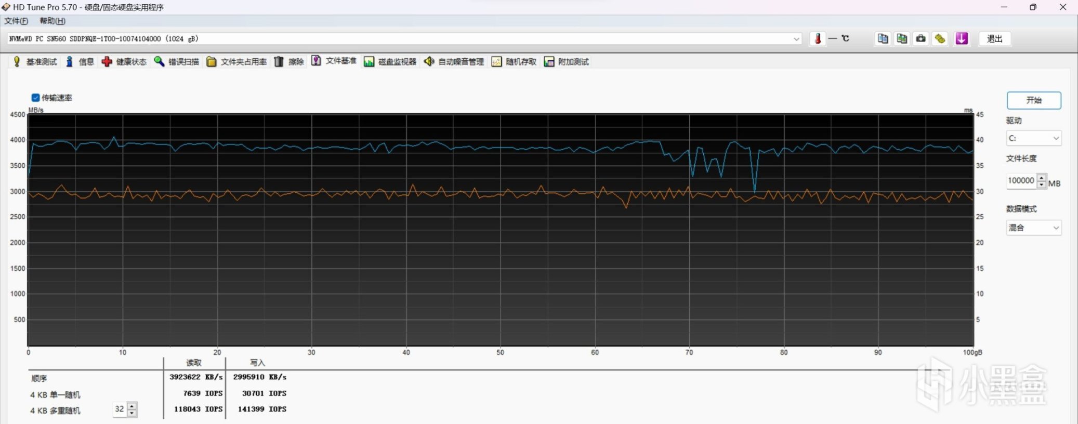
Task: Open the 擦除 erase tab
Action: click(289, 62)
